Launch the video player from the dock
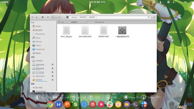194x109 pixels. 101,104
